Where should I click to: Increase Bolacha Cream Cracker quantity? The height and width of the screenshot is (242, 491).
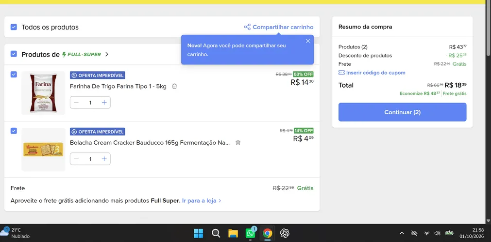click(104, 159)
